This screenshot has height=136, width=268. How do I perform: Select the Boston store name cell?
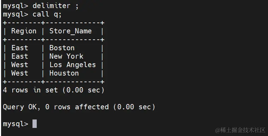(62, 48)
